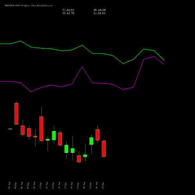Screen dimensions: 195x195
Task: Select the high value H: 43.50
Action: tap(100, 10)
